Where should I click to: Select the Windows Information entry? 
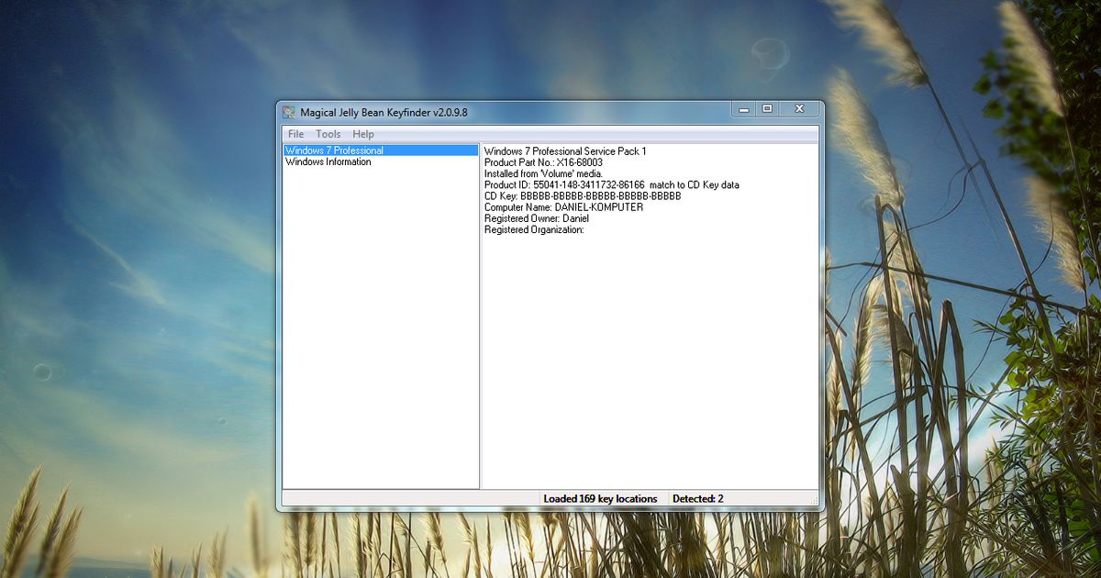tap(328, 162)
